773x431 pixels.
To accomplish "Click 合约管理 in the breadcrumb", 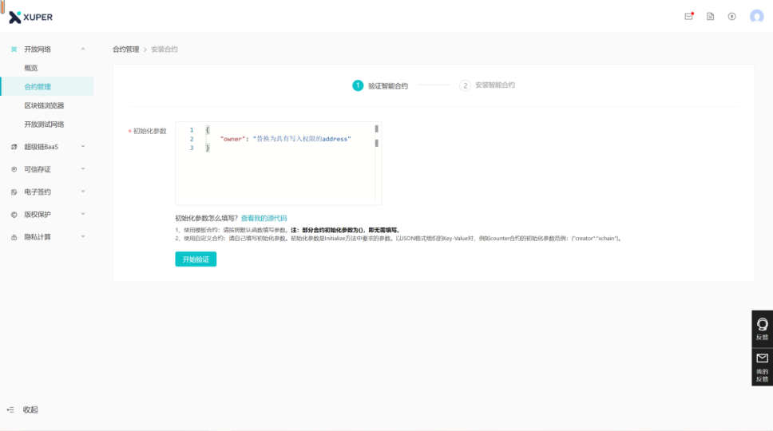I will coord(125,49).
